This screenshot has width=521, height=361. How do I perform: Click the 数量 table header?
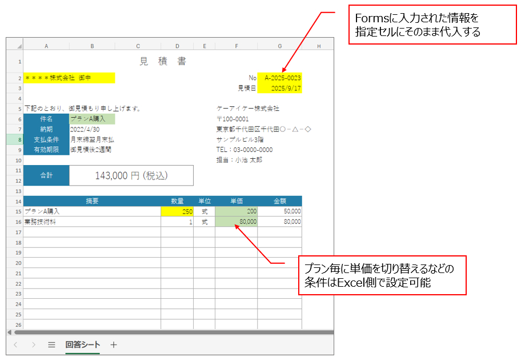(x=177, y=201)
